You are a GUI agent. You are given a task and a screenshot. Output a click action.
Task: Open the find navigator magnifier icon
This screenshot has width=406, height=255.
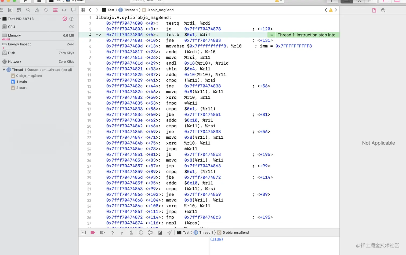(x=28, y=10)
